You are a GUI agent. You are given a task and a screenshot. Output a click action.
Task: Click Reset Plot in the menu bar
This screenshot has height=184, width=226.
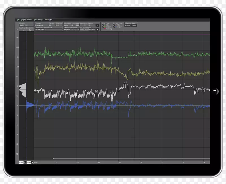point(49,20)
